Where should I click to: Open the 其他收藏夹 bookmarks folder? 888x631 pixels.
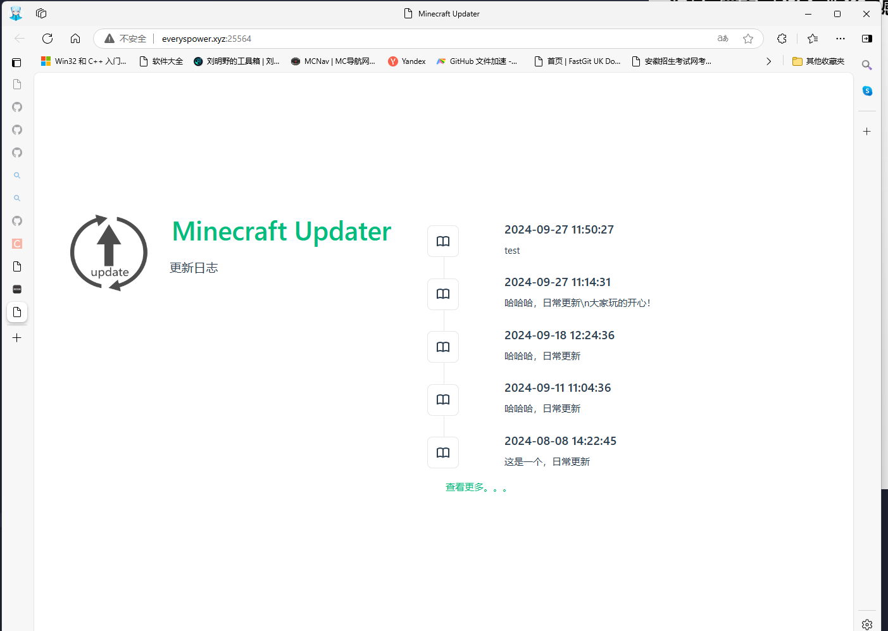coord(818,61)
